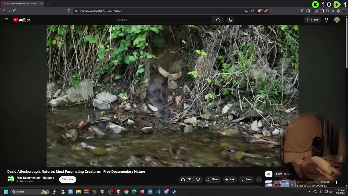This screenshot has height=196, width=348.
Task: Open volume control in system tray
Action: point(331,192)
